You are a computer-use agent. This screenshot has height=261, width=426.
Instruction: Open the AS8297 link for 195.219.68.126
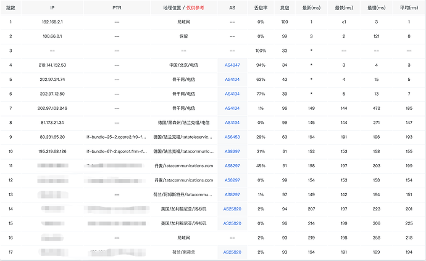(x=232, y=151)
